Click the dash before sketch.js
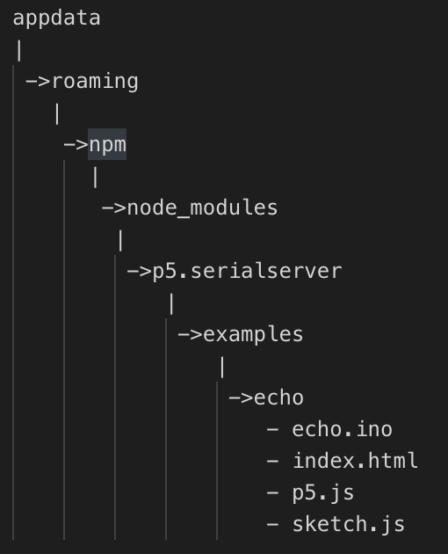 [x=272, y=524]
